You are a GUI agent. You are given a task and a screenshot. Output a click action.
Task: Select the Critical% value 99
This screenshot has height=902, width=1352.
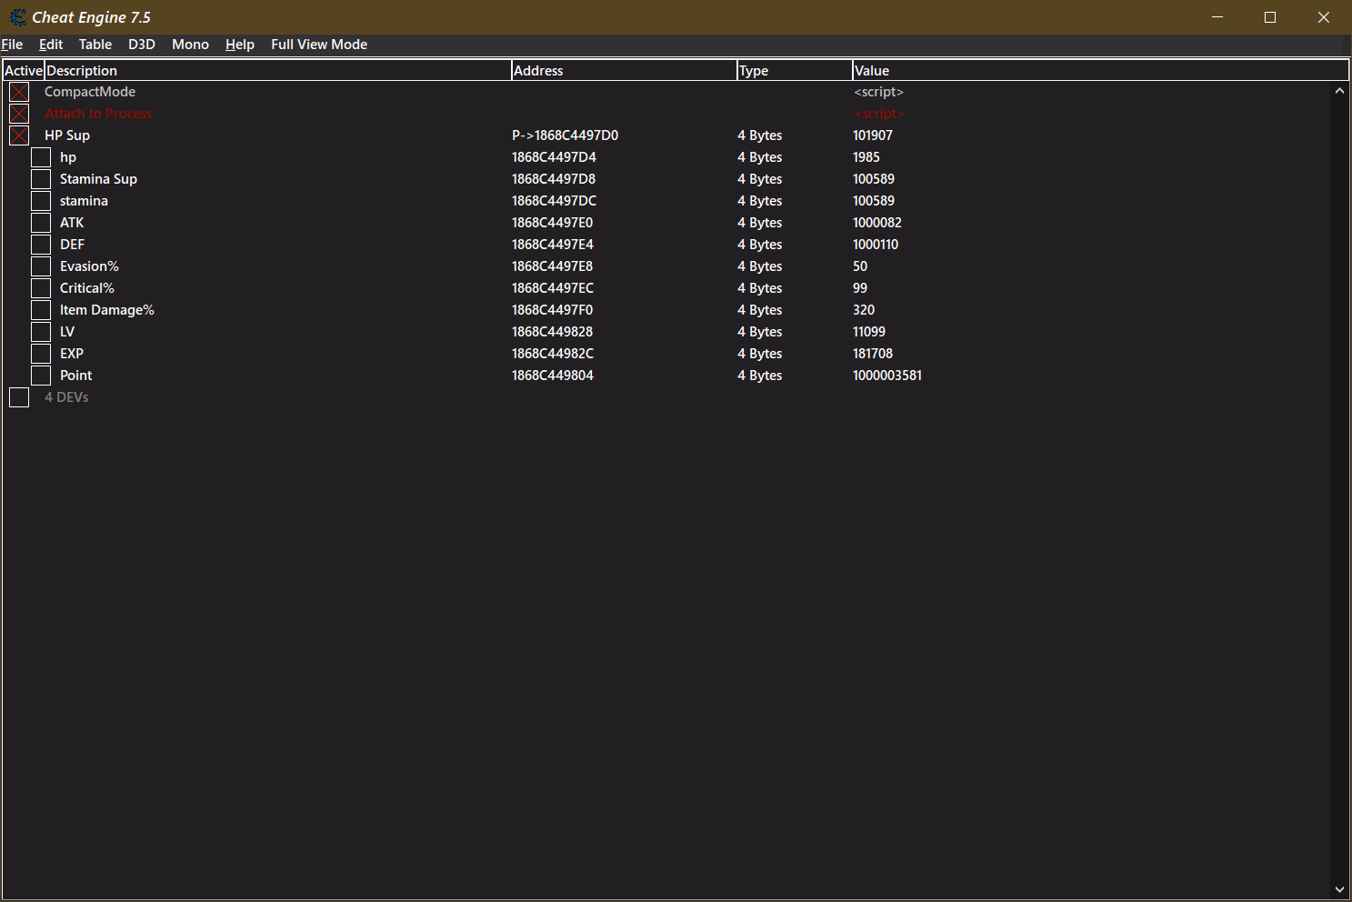point(860,288)
